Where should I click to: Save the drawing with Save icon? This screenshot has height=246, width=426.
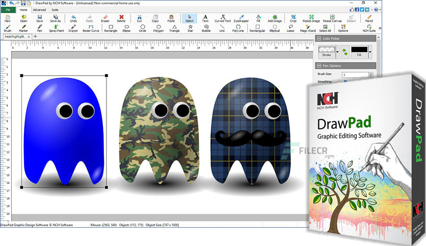click(x=40, y=18)
